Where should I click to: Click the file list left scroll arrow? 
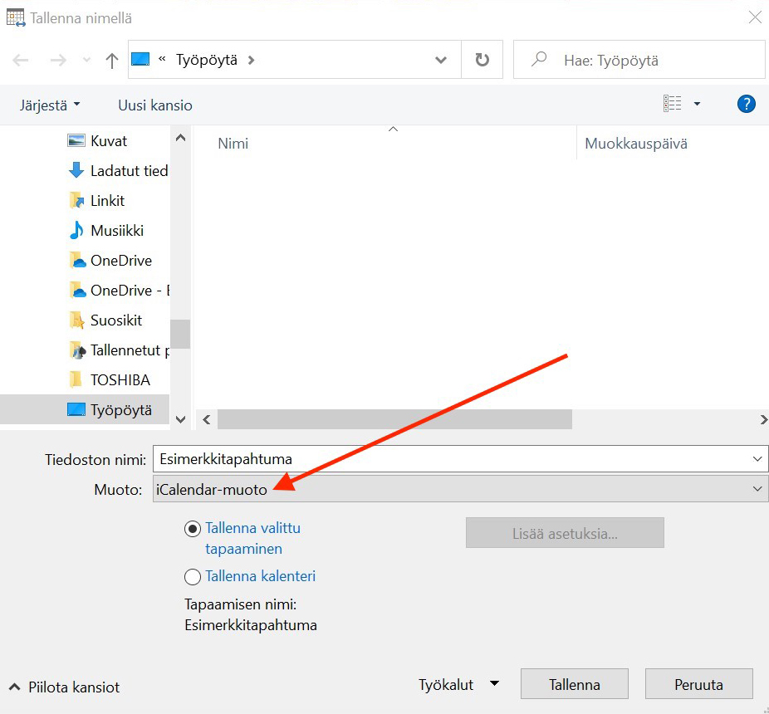[x=207, y=420]
